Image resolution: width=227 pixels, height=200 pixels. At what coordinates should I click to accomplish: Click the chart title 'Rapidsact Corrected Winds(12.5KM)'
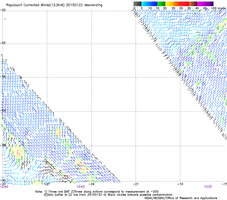[35, 5]
